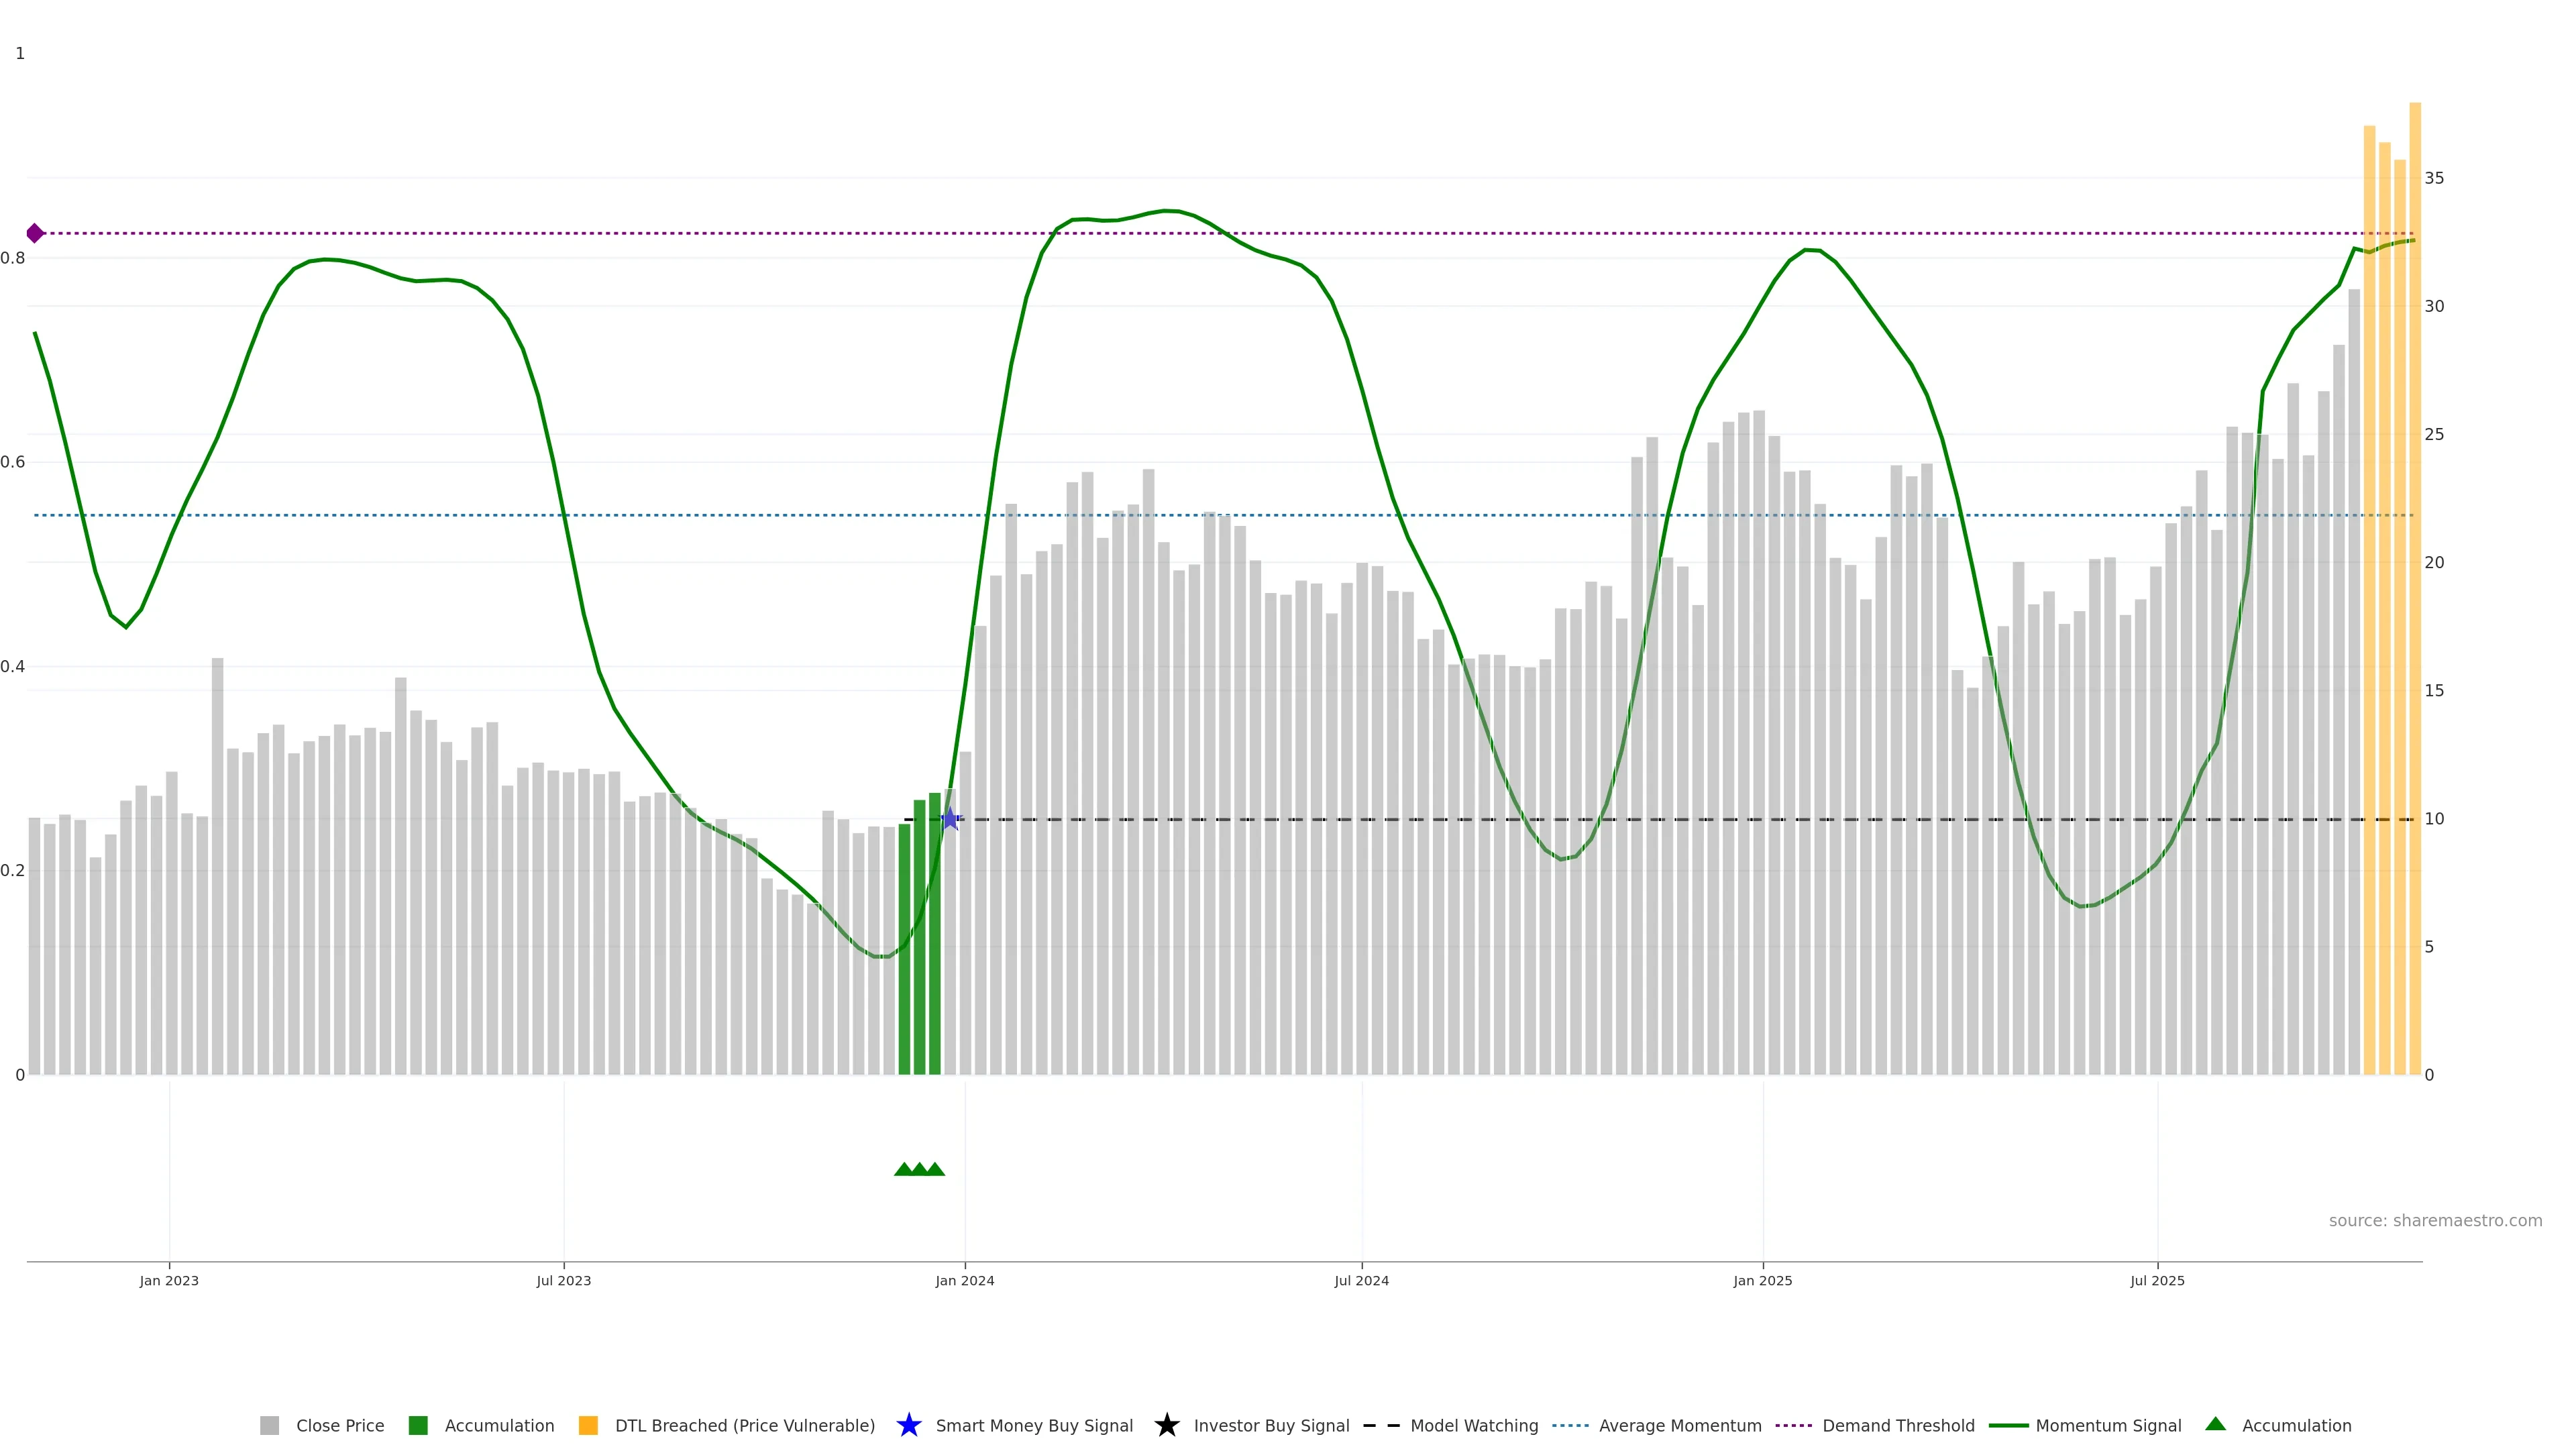The image size is (2576, 1449).
Task: Toggle the Momentum Signal series in legend
Action: [x=2108, y=1425]
